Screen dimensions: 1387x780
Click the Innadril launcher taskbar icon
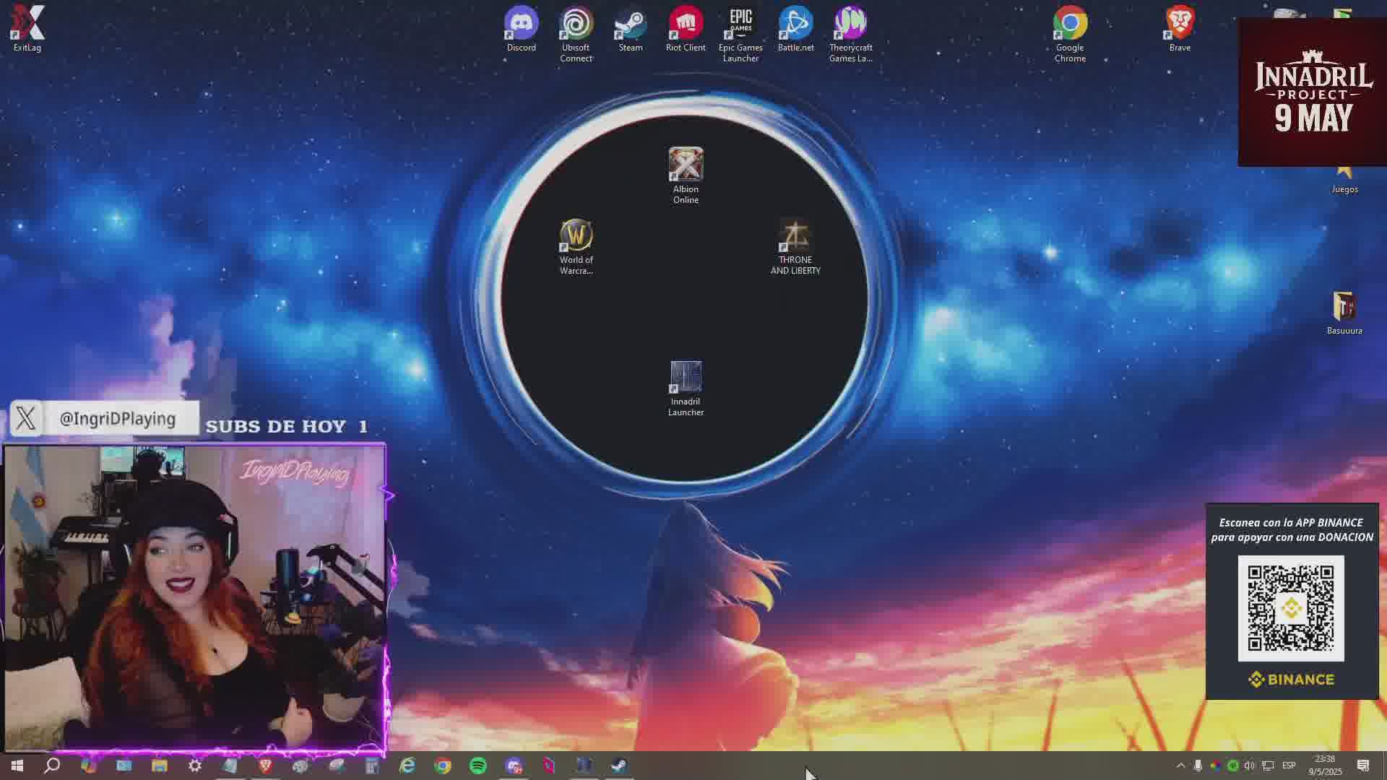584,766
